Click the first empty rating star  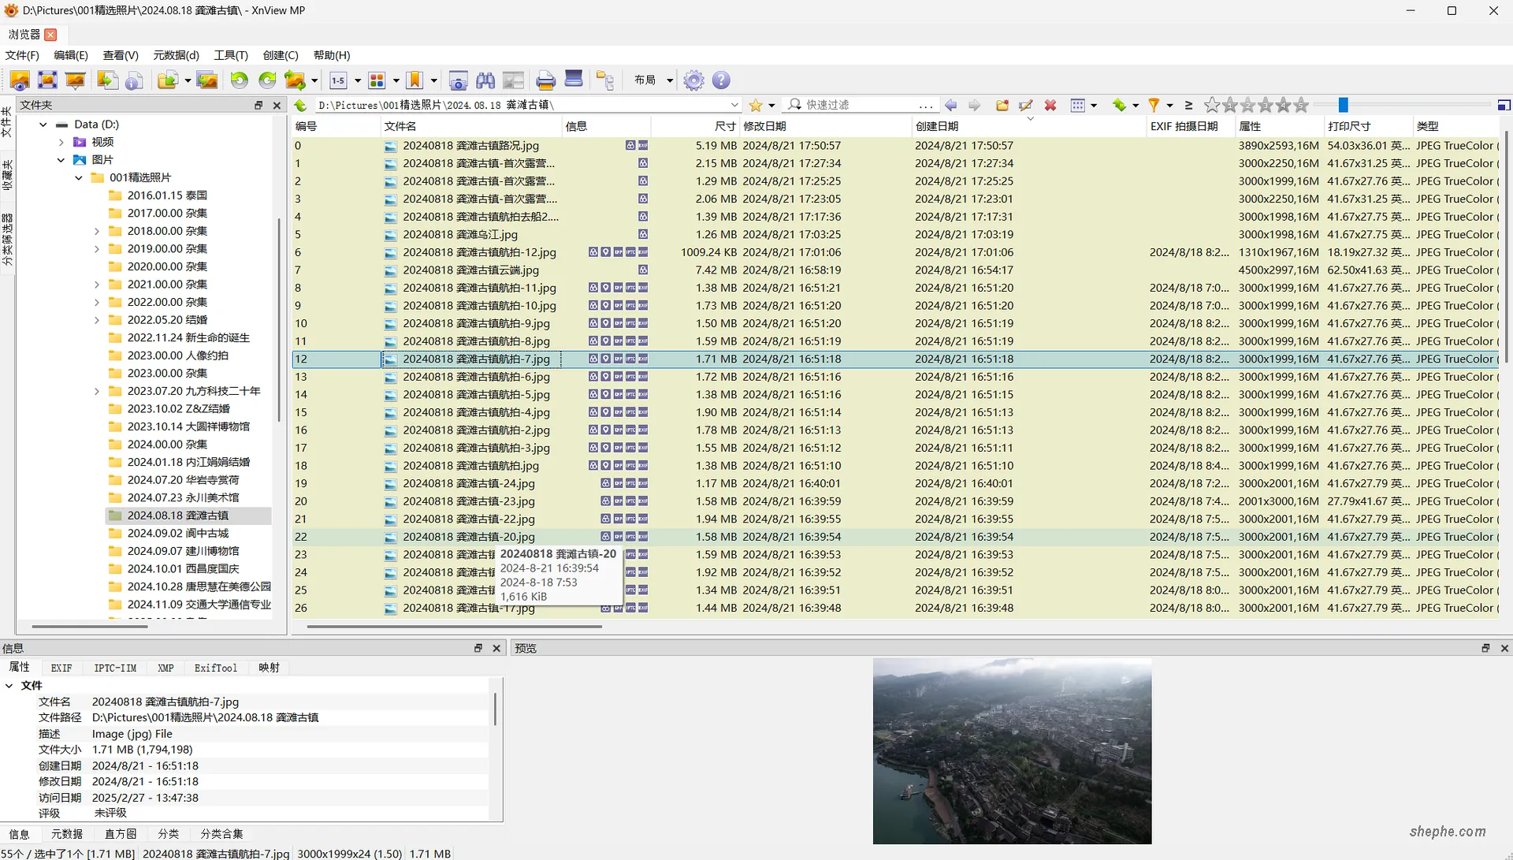(x=1212, y=105)
